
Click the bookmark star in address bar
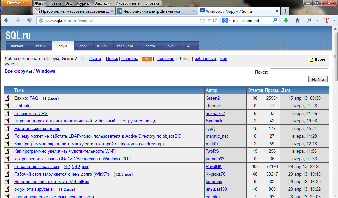coord(202,20)
